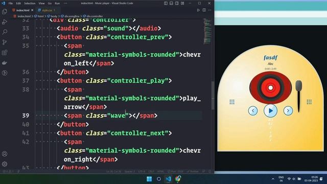The image size is (327, 184).
Task: Skip to next song with right chevron
Action: pos(288,110)
